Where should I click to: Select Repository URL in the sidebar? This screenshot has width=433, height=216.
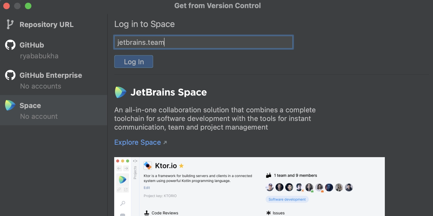54,25
